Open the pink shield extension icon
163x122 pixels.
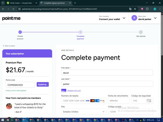142,9
